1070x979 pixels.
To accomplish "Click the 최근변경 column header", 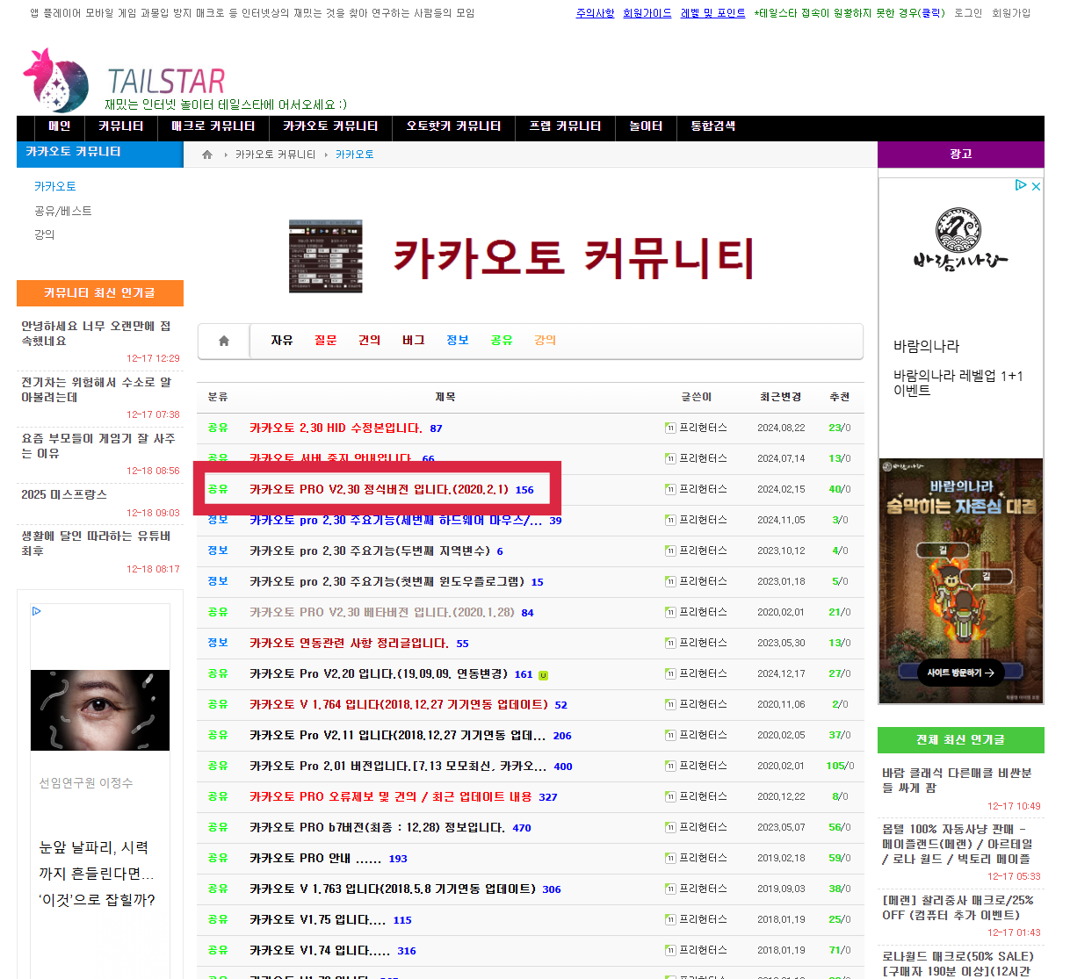I will pyautogui.click(x=781, y=398).
